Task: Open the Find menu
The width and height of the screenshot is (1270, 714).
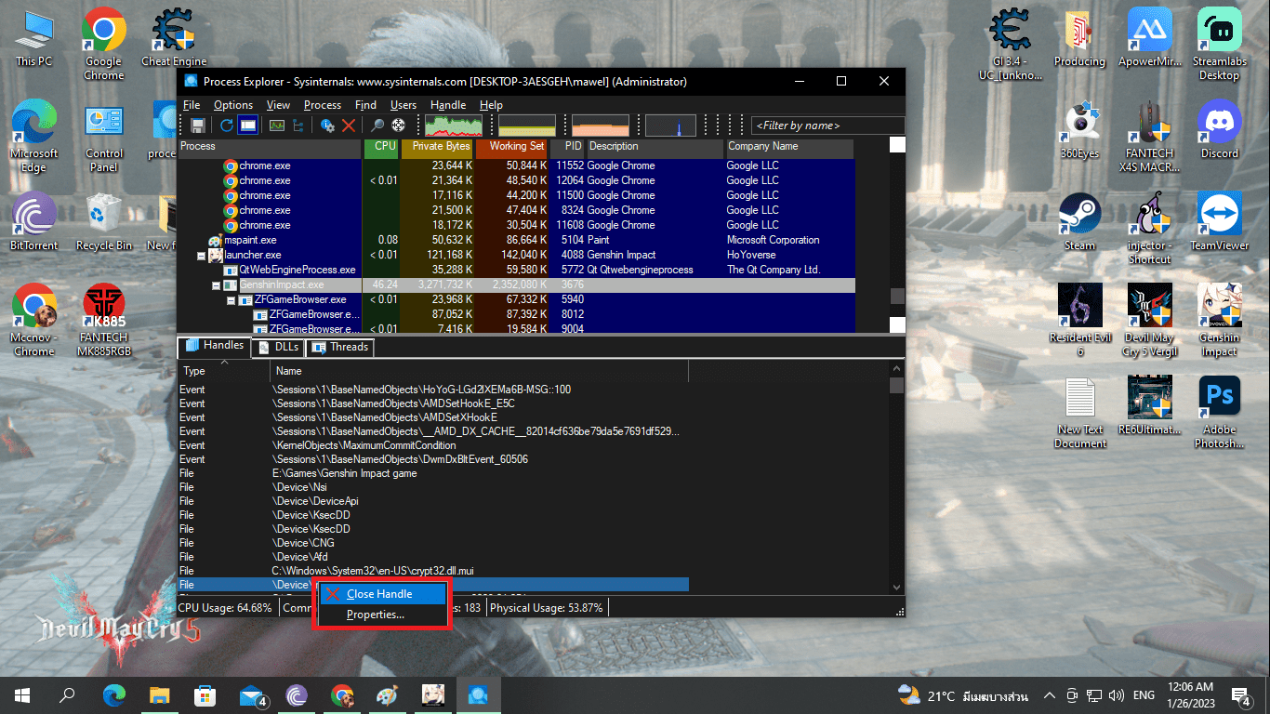Action: 365,105
